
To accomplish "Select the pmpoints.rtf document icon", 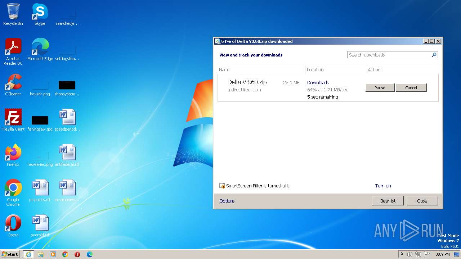I will tap(40, 191).
